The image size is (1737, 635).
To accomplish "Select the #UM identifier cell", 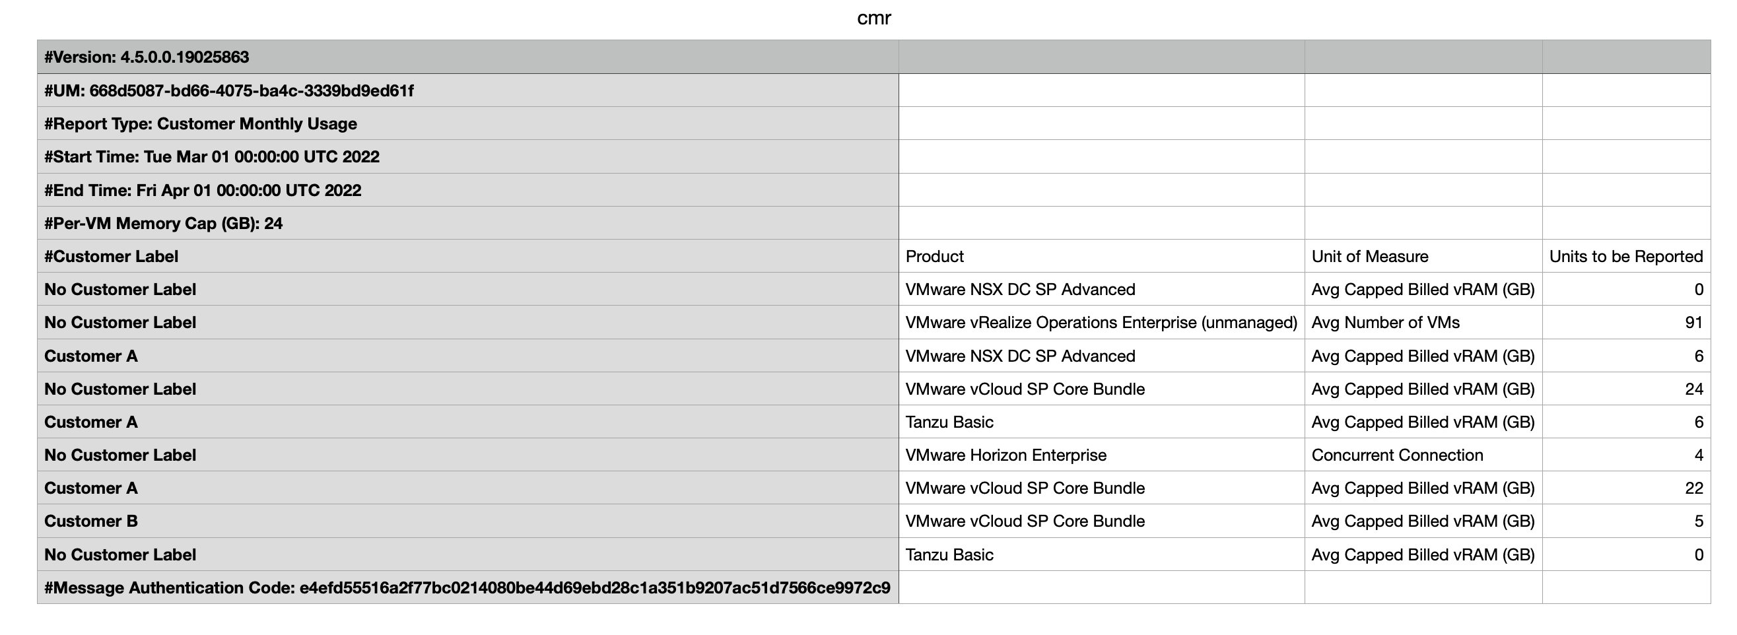I will (228, 90).
